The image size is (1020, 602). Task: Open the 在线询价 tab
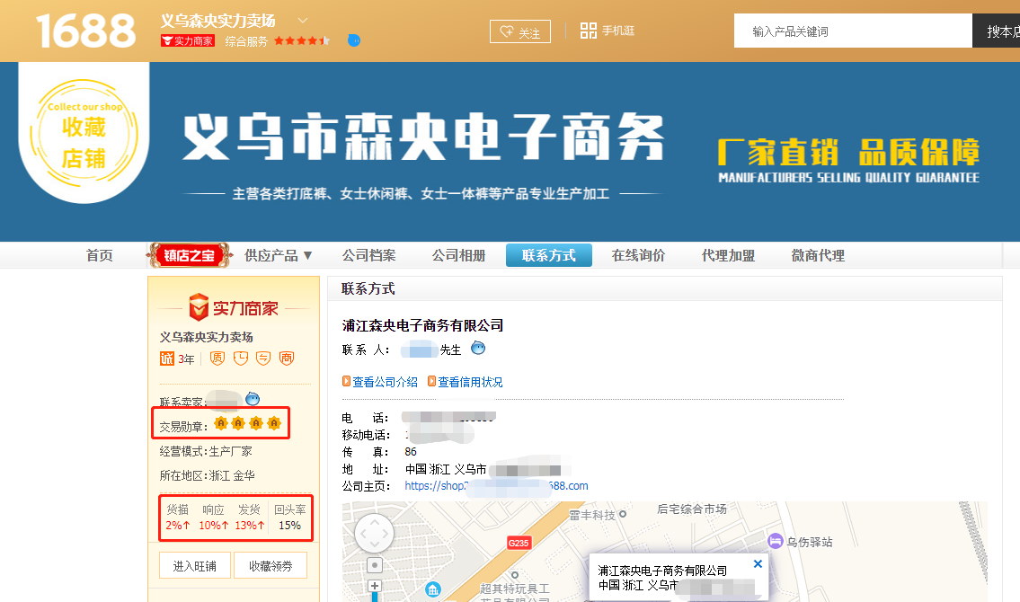click(x=638, y=255)
